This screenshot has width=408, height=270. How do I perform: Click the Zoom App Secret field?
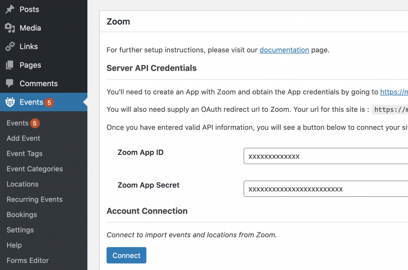click(x=326, y=189)
